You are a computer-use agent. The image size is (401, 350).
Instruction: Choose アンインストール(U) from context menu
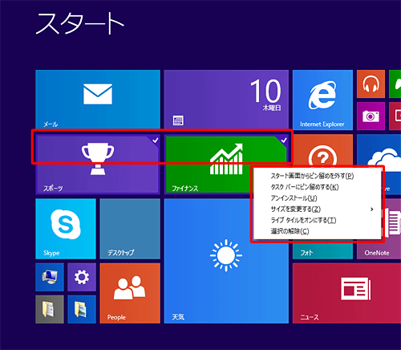pyautogui.click(x=318, y=198)
